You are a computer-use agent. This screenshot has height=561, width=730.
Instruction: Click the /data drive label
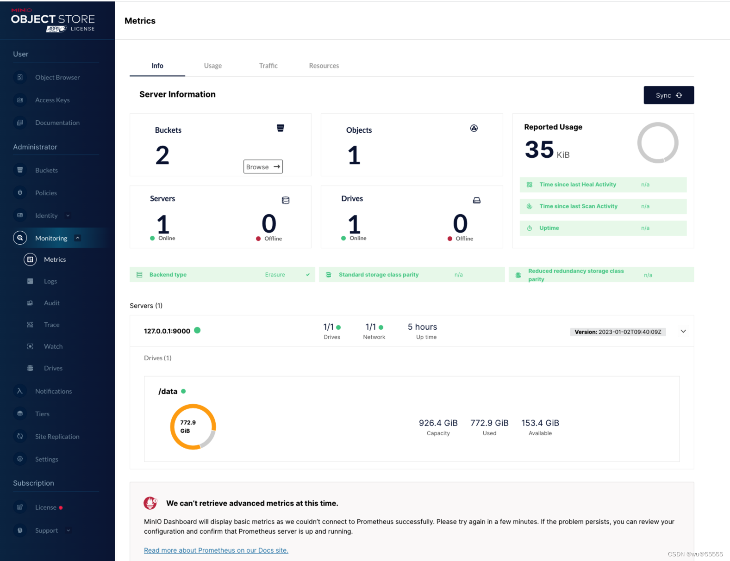168,391
